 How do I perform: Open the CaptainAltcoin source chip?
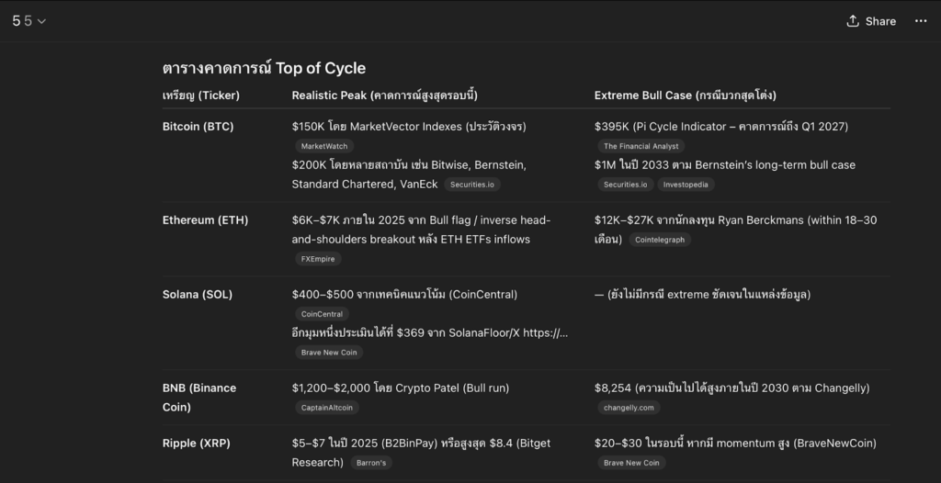point(326,408)
